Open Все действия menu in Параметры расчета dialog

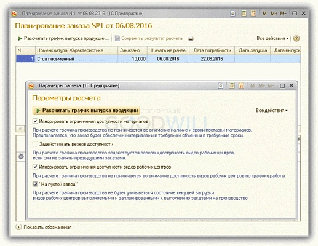(x=272, y=111)
